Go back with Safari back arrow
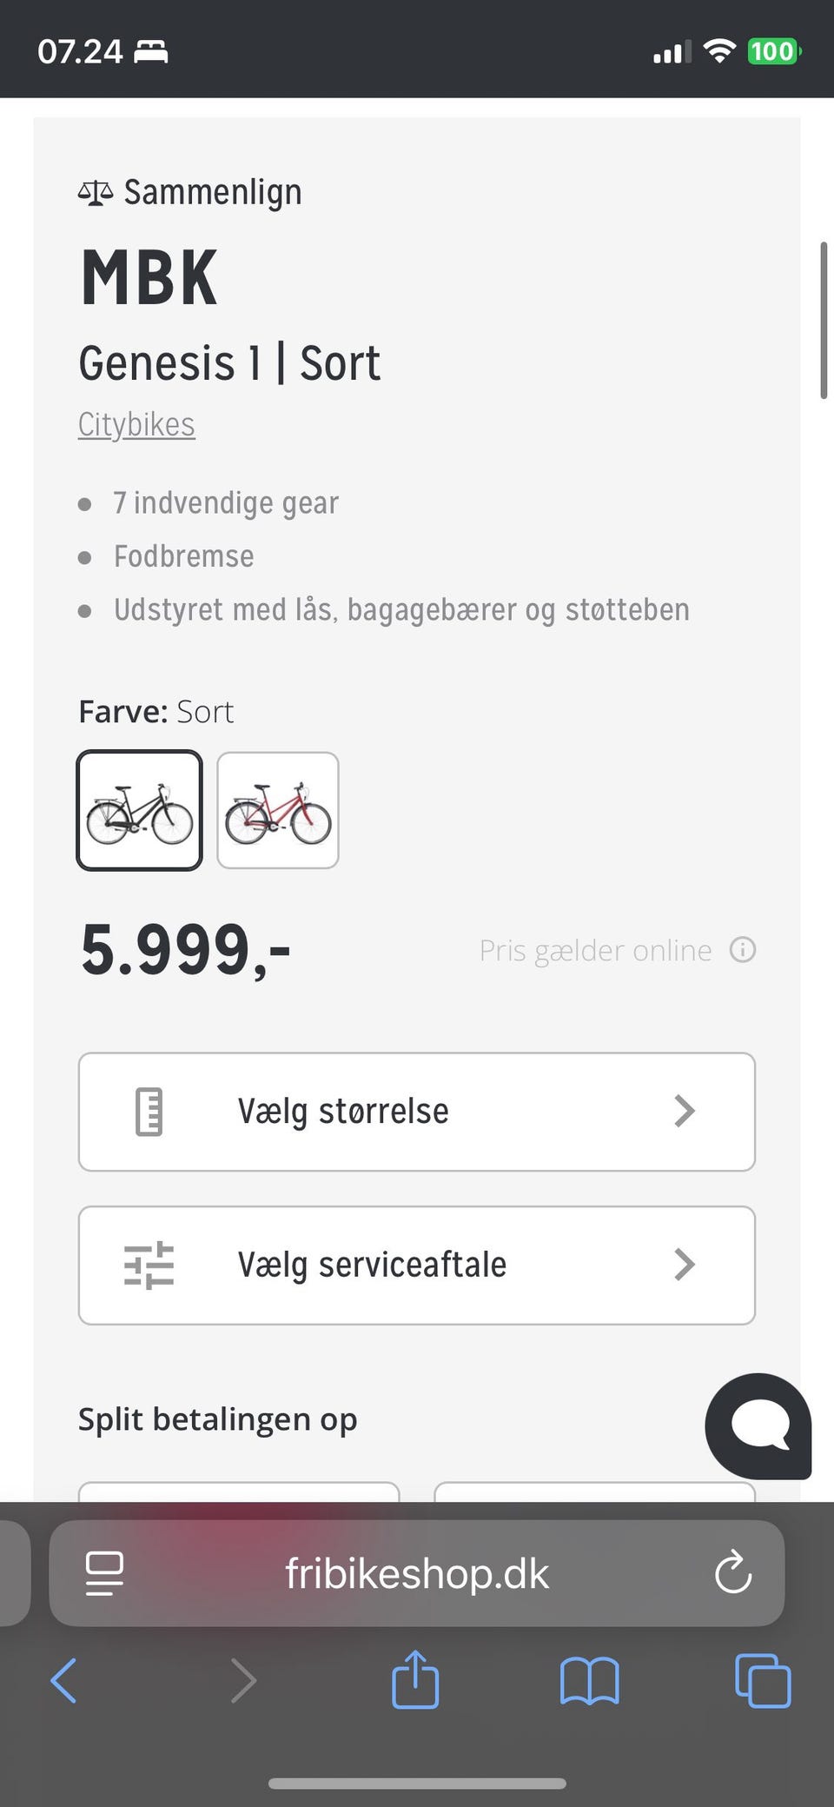Image resolution: width=834 pixels, height=1807 pixels. point(64,1680)
